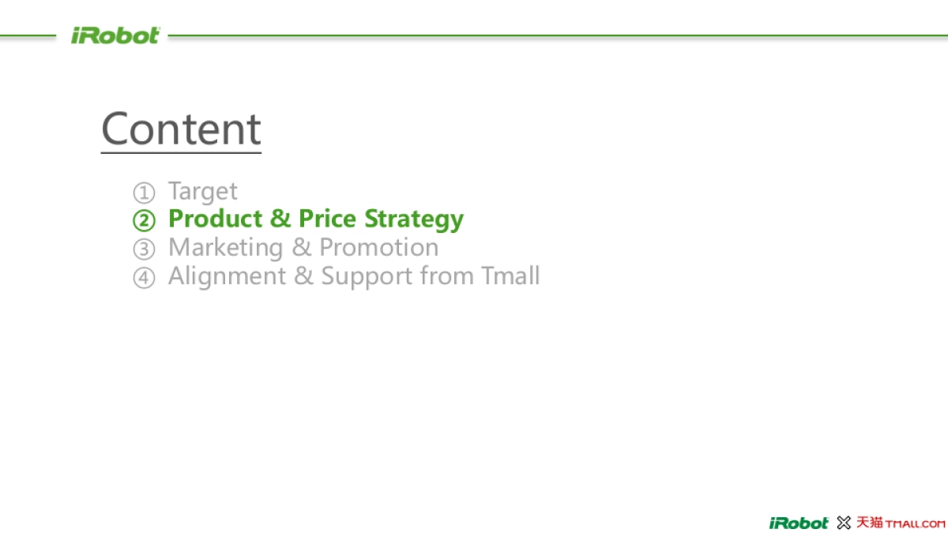Click the circled number three bullet

pos(143,249)
